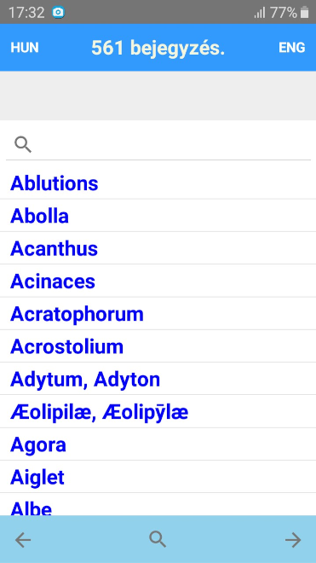Tap the magnifier icon in bottom bar
Screen dimensions: 316x563
point(158,539)
